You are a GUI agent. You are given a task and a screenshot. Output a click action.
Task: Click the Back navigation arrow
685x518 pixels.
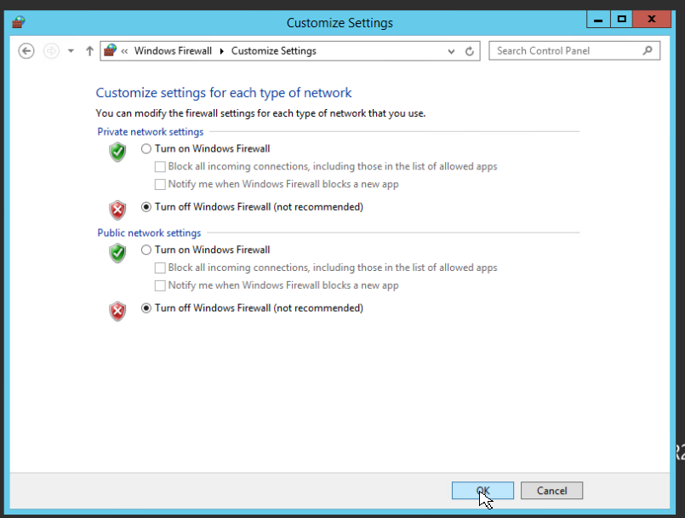(x=26, y=51)
